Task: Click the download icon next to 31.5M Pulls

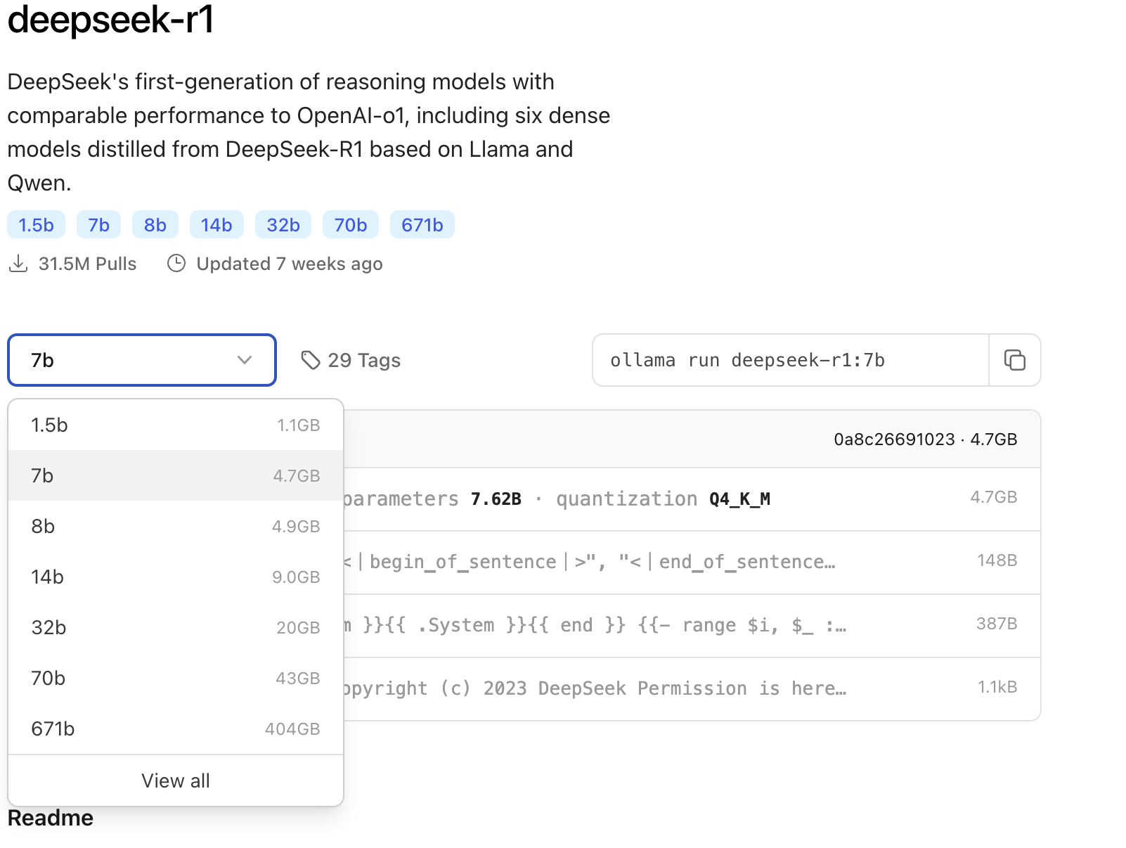Action: coord(18,264)
